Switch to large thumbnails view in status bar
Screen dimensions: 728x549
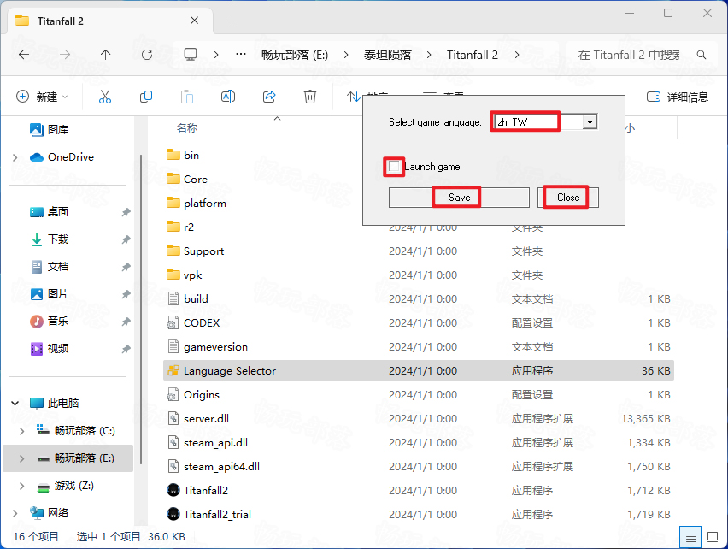pos(713,537)
